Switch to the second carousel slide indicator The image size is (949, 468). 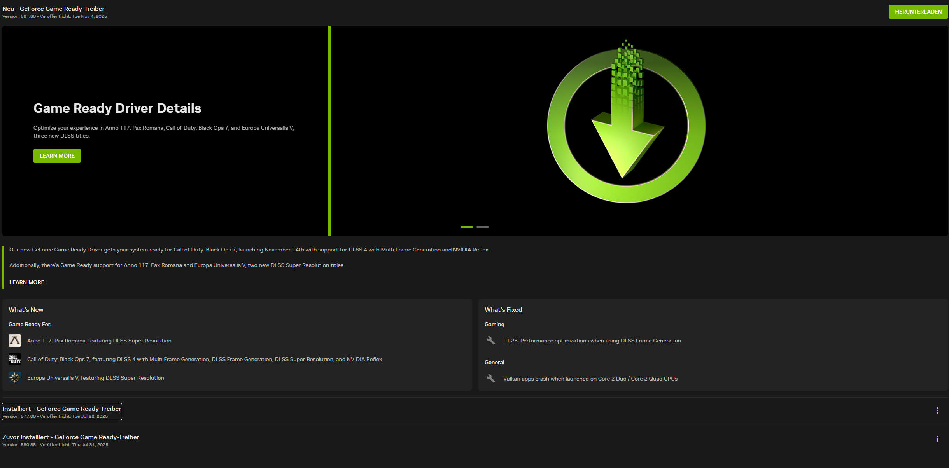point(483,227)
